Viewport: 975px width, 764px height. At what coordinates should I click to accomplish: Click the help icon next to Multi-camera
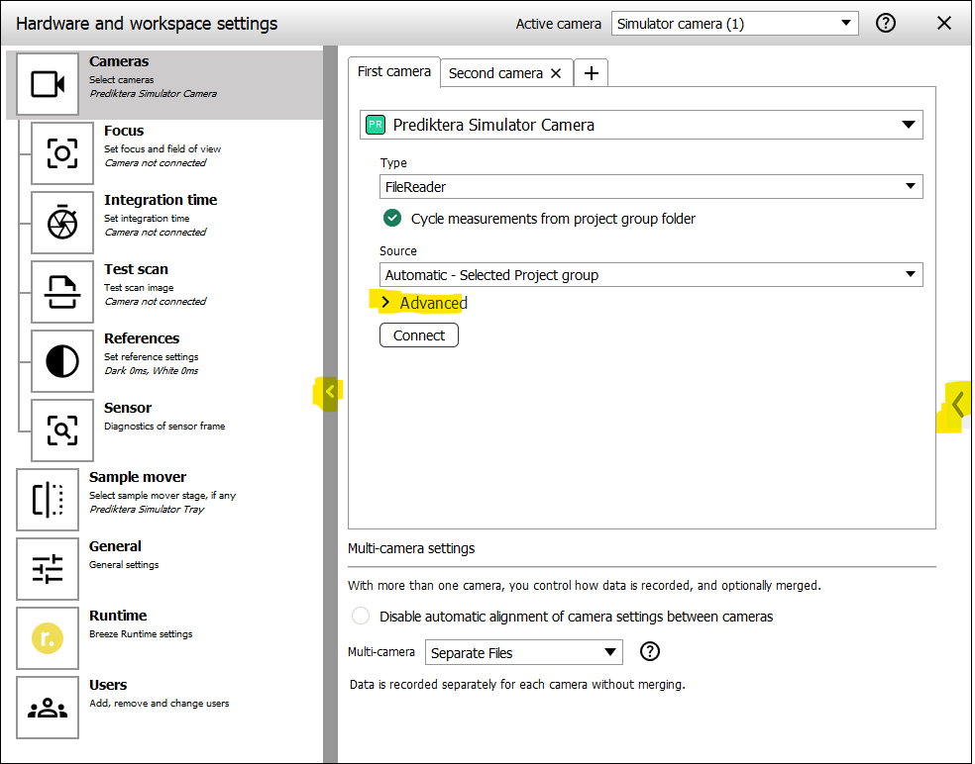[x=650, y=651]
